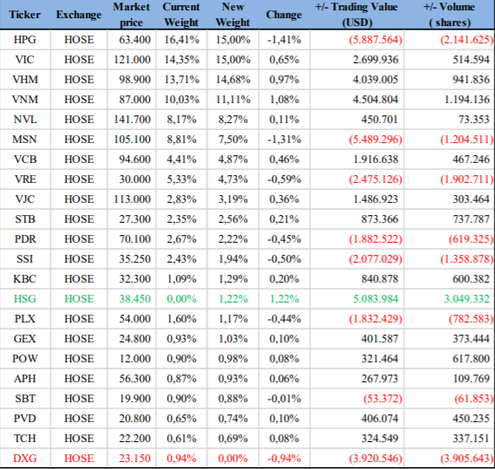
Task: Select the SSI ticker cell
Action: point(25,259)
